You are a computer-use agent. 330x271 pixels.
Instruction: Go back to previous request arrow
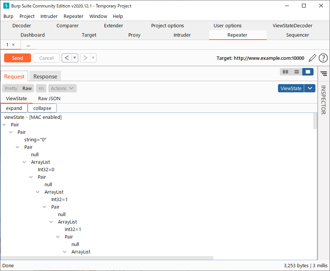click(67, 58)
